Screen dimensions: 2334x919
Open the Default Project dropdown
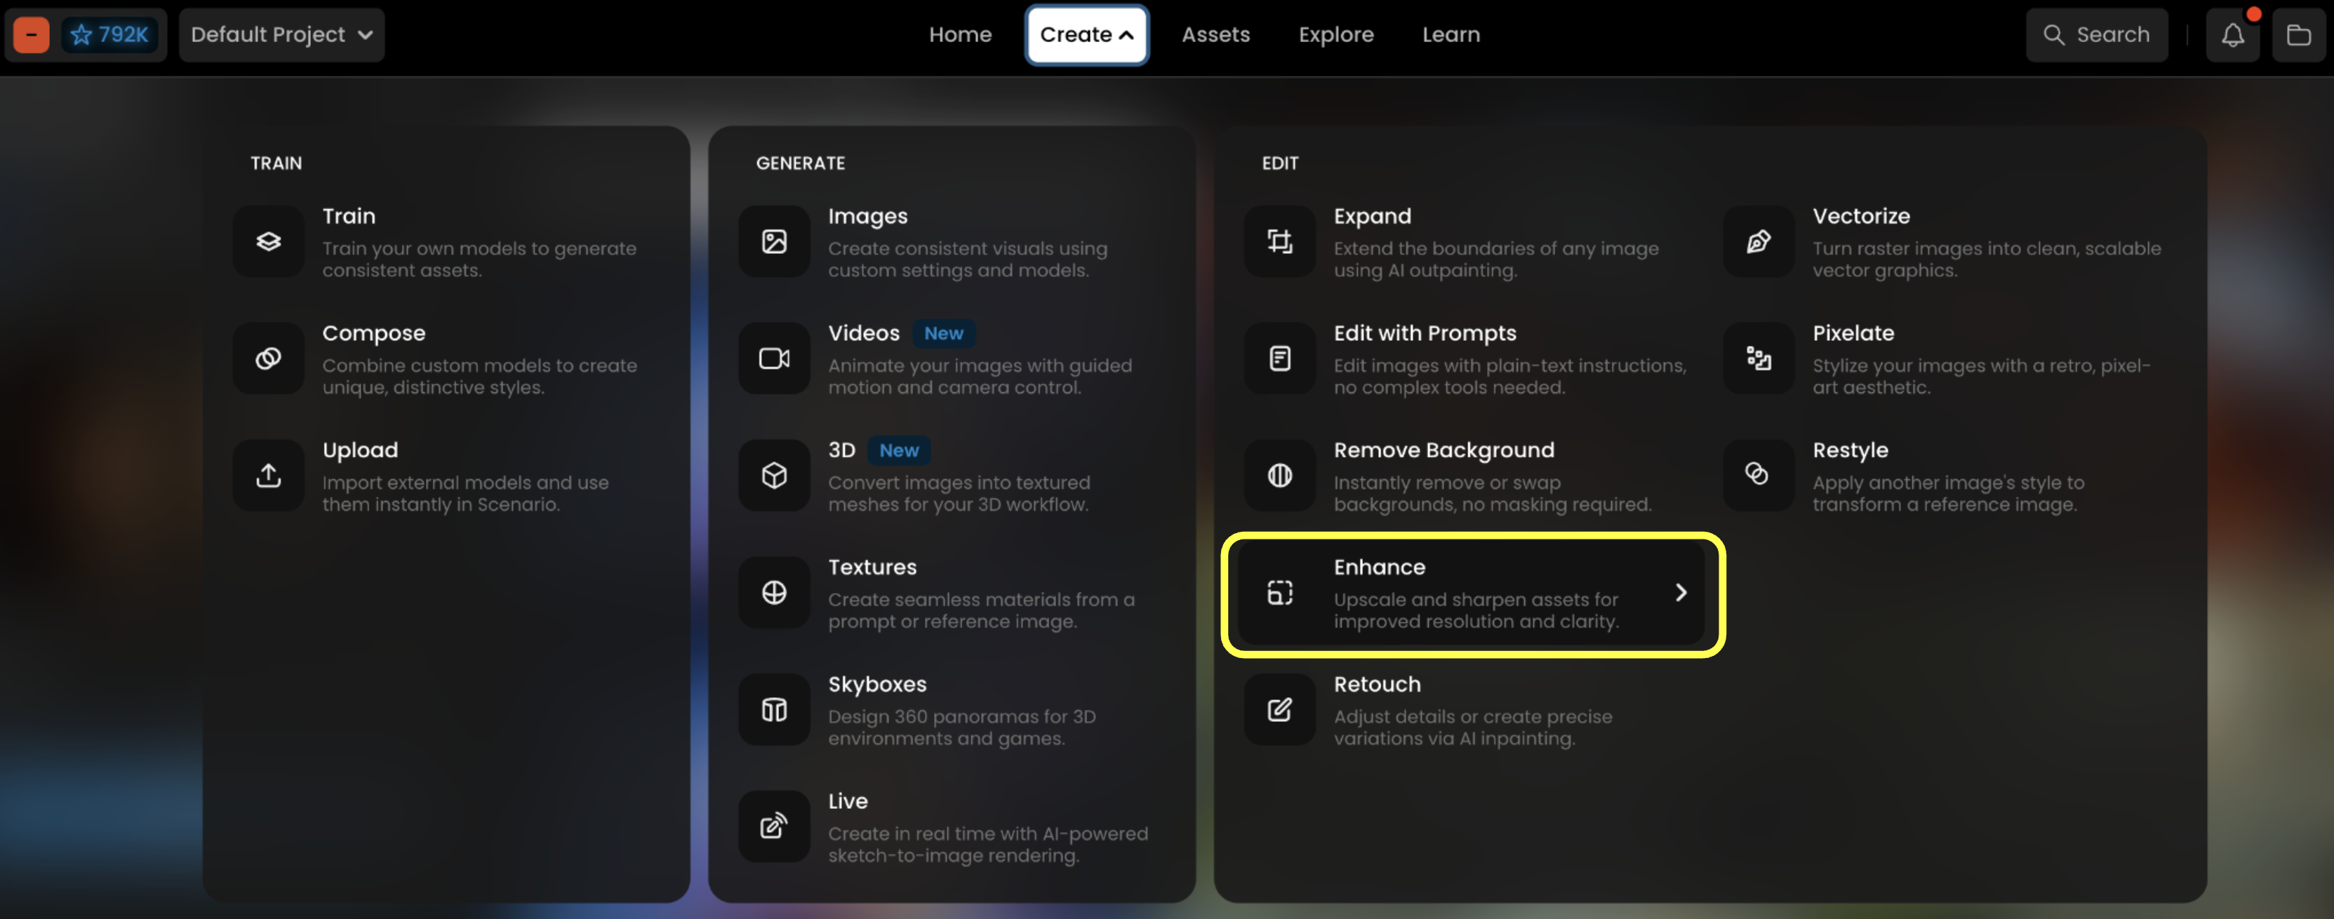(282, 35)
